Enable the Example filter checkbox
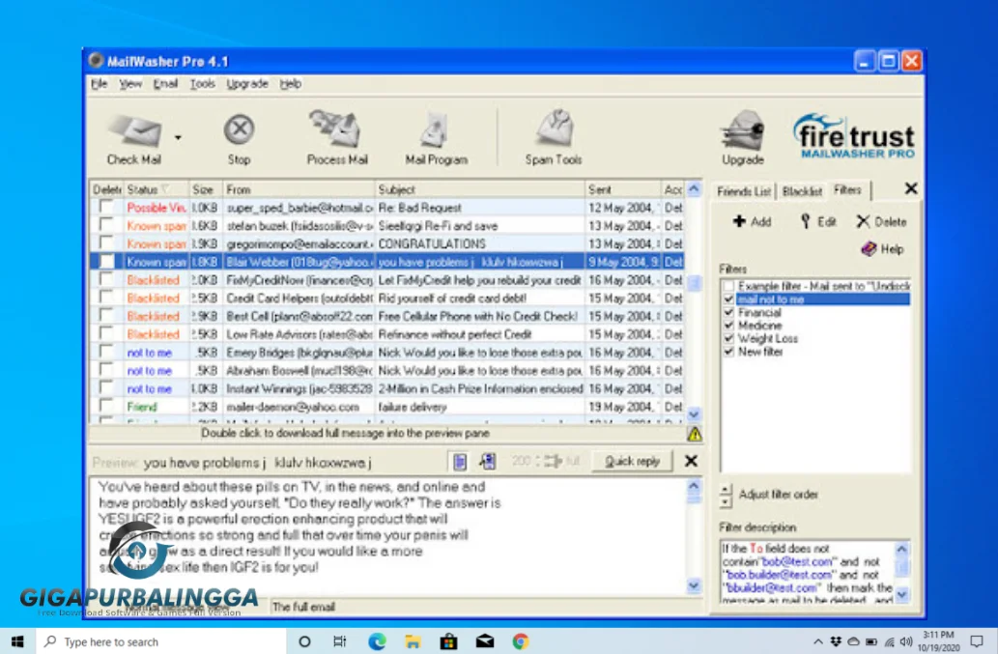 click(x=728, y=286)
